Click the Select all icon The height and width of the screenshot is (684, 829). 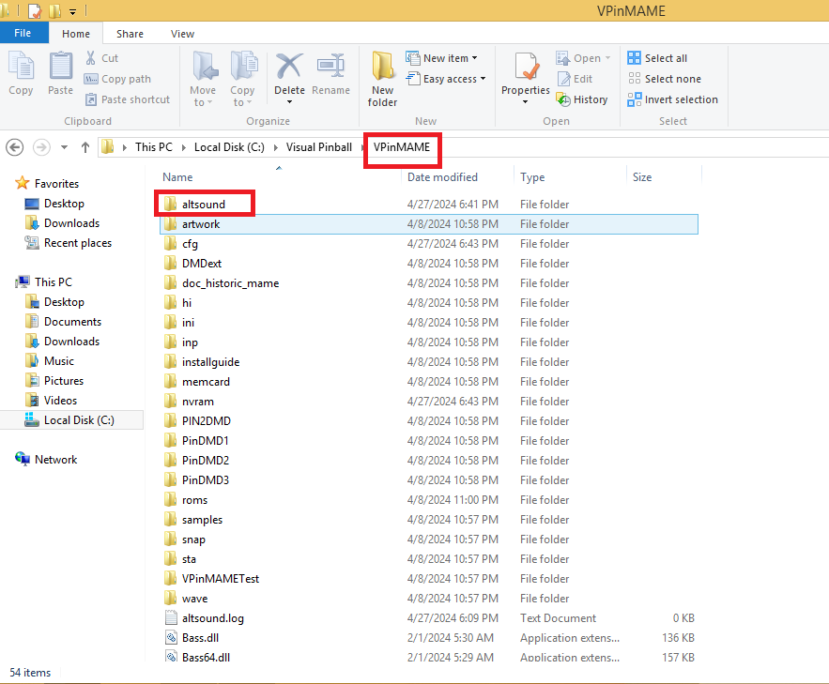coord(634,58)
